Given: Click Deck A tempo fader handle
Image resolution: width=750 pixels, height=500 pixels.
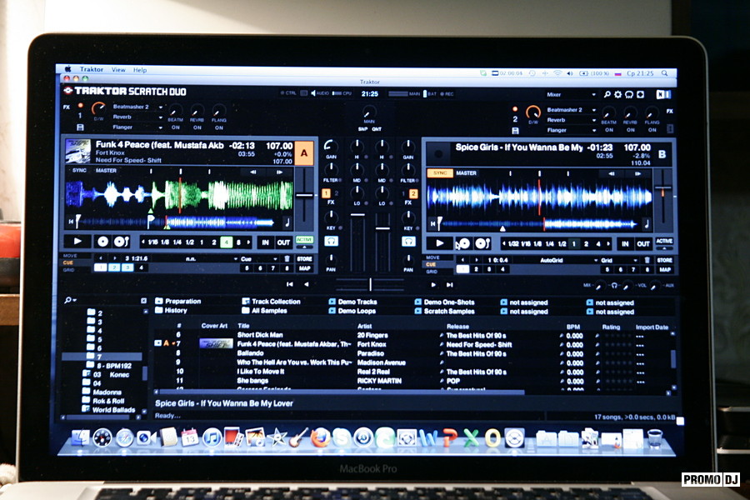Looking at the screenshot, I should 305,197.
